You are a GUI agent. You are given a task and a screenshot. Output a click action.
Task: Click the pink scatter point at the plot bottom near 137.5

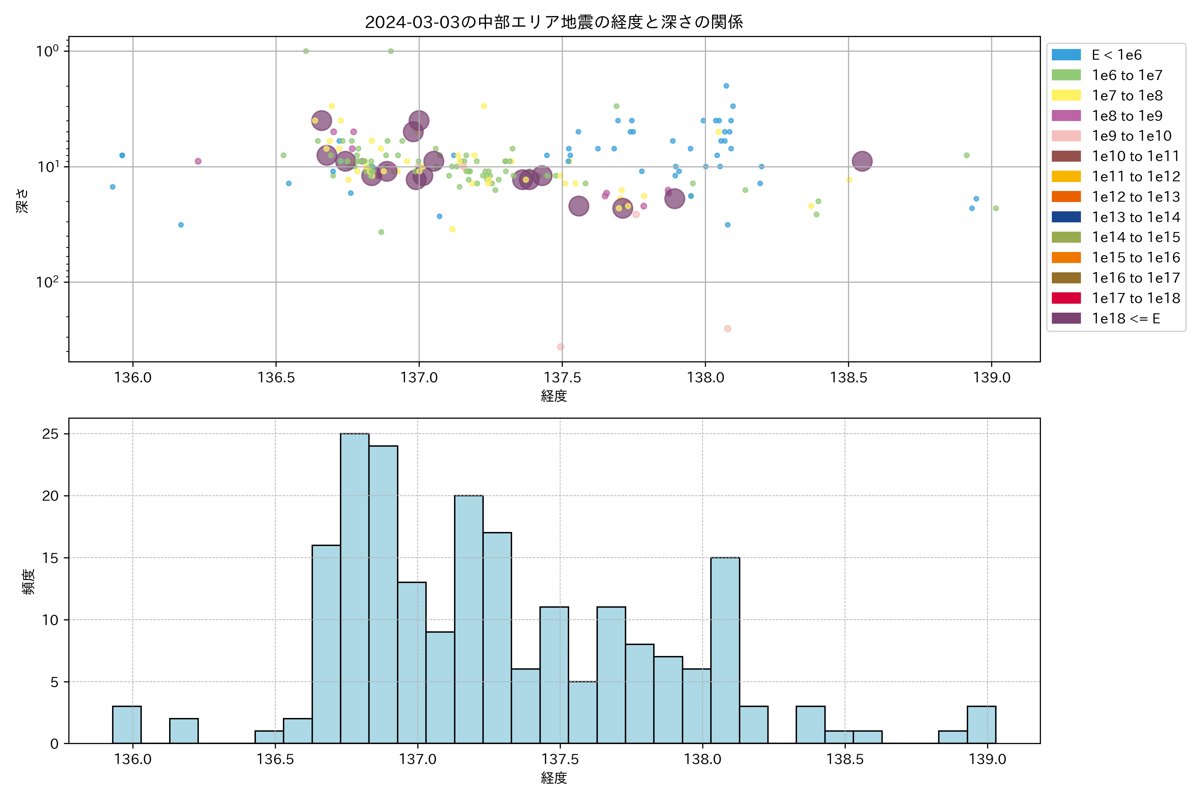[560, 347]
